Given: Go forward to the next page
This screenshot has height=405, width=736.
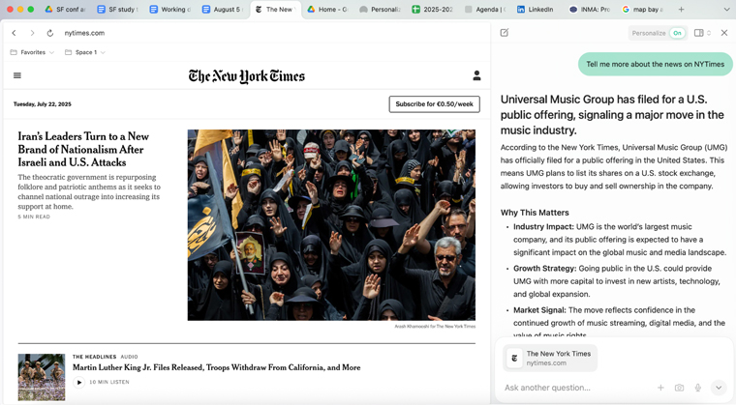Looking at the screenshot, I should click(x=32, y=33).
